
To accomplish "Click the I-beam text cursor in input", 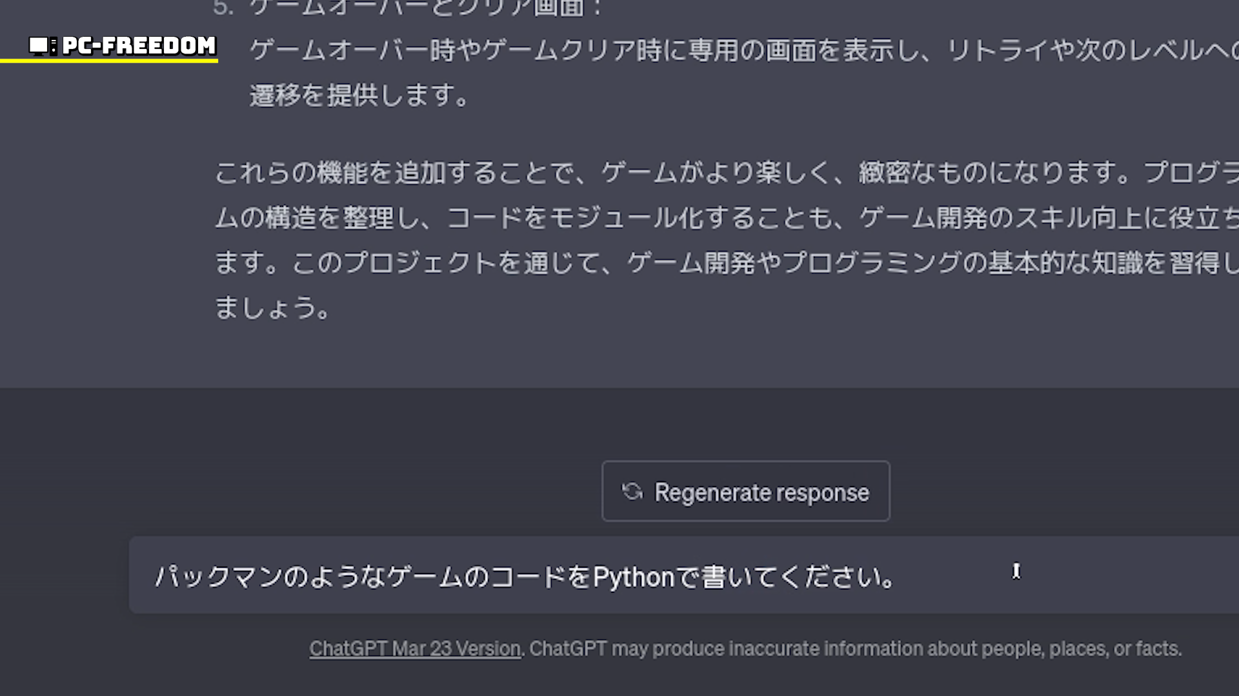I will coord(1016,571).
